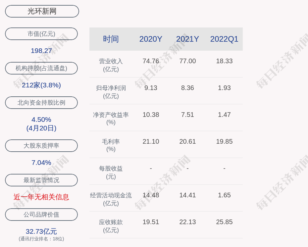Image resolution: width=308 pixels, height=247 pixels.
Task: Click the 毛利率(%) row label
Action: coord(111,145)
